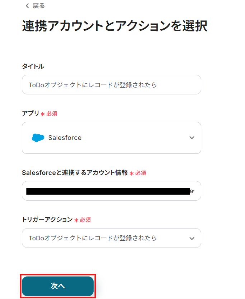The width and height of the screenshot is (245, 299).
Task: Click the back chevron arrow icon
Action: [x=27, y=6]
